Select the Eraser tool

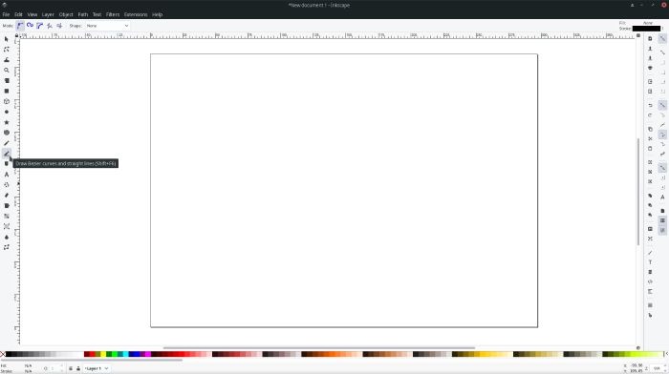click(7, 195)
